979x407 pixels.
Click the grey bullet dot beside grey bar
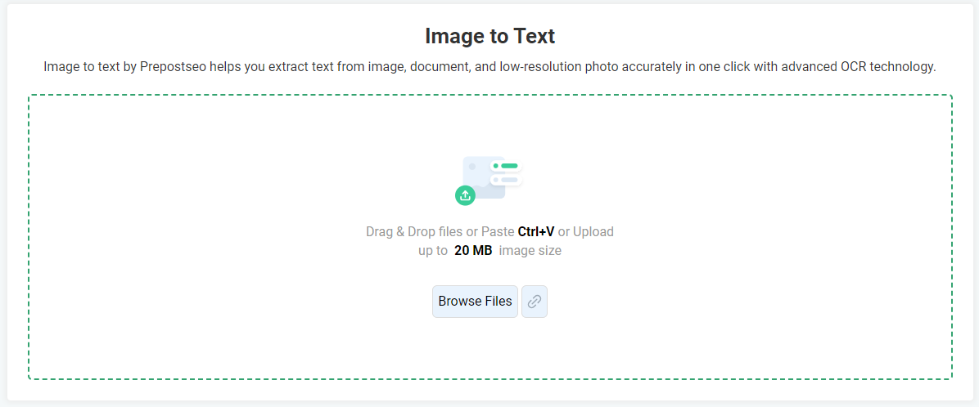pos(496,180)
